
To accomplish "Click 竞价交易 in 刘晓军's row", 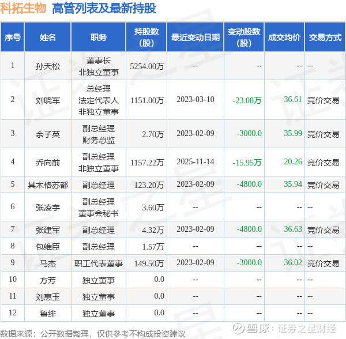I will [x=324, y=100].
